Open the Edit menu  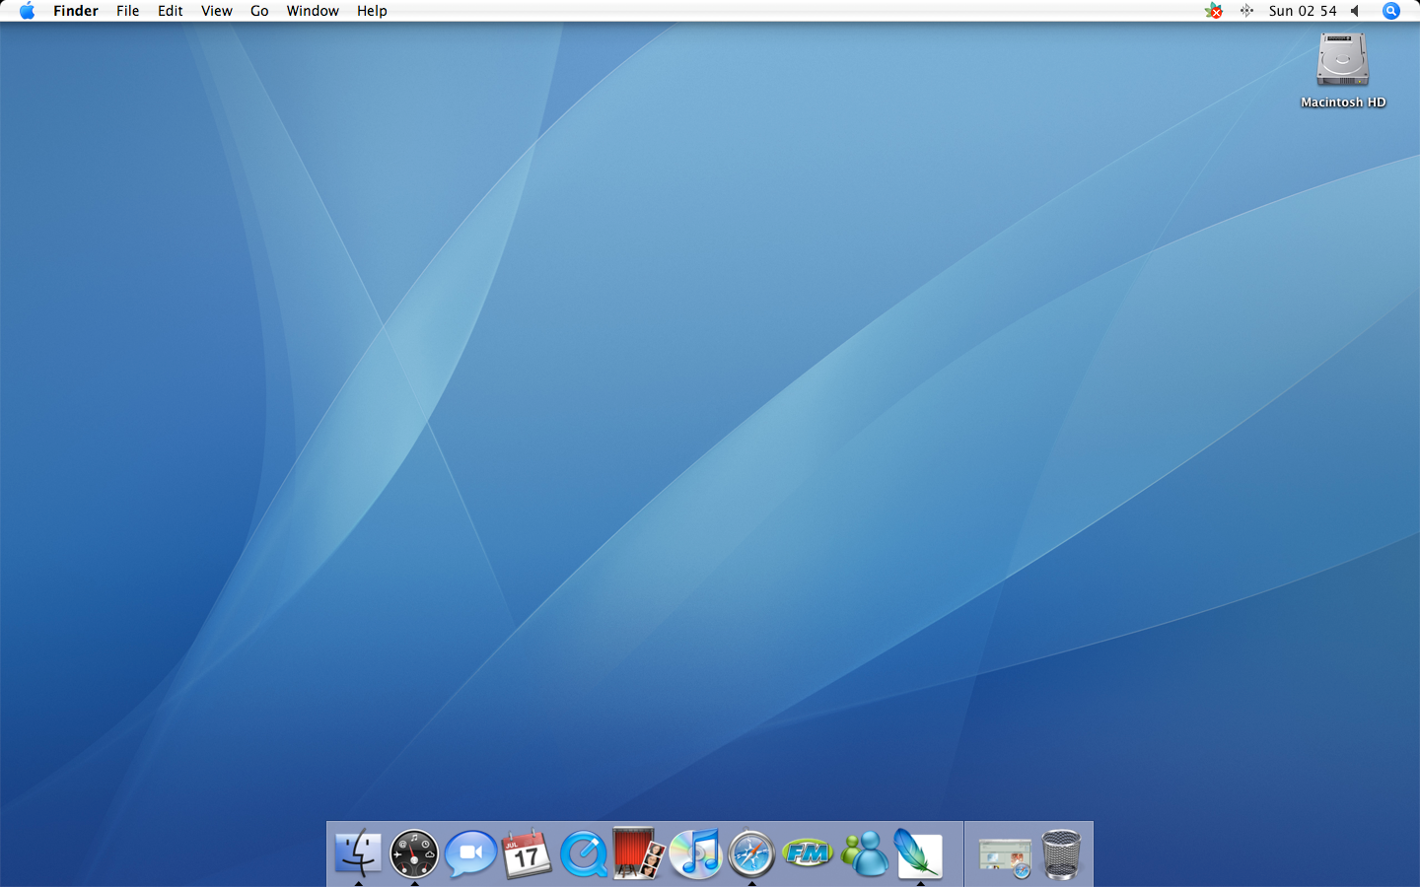[x=170, y=11]
